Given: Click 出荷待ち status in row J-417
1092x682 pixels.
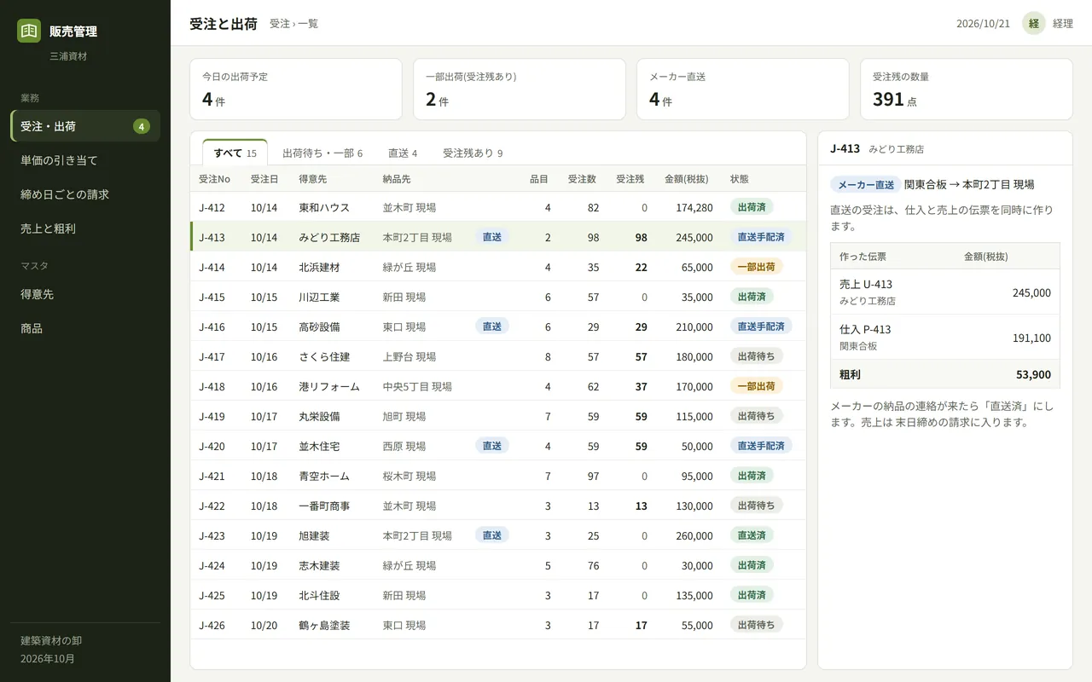Looking at the screenshot, I should point(757,356).
